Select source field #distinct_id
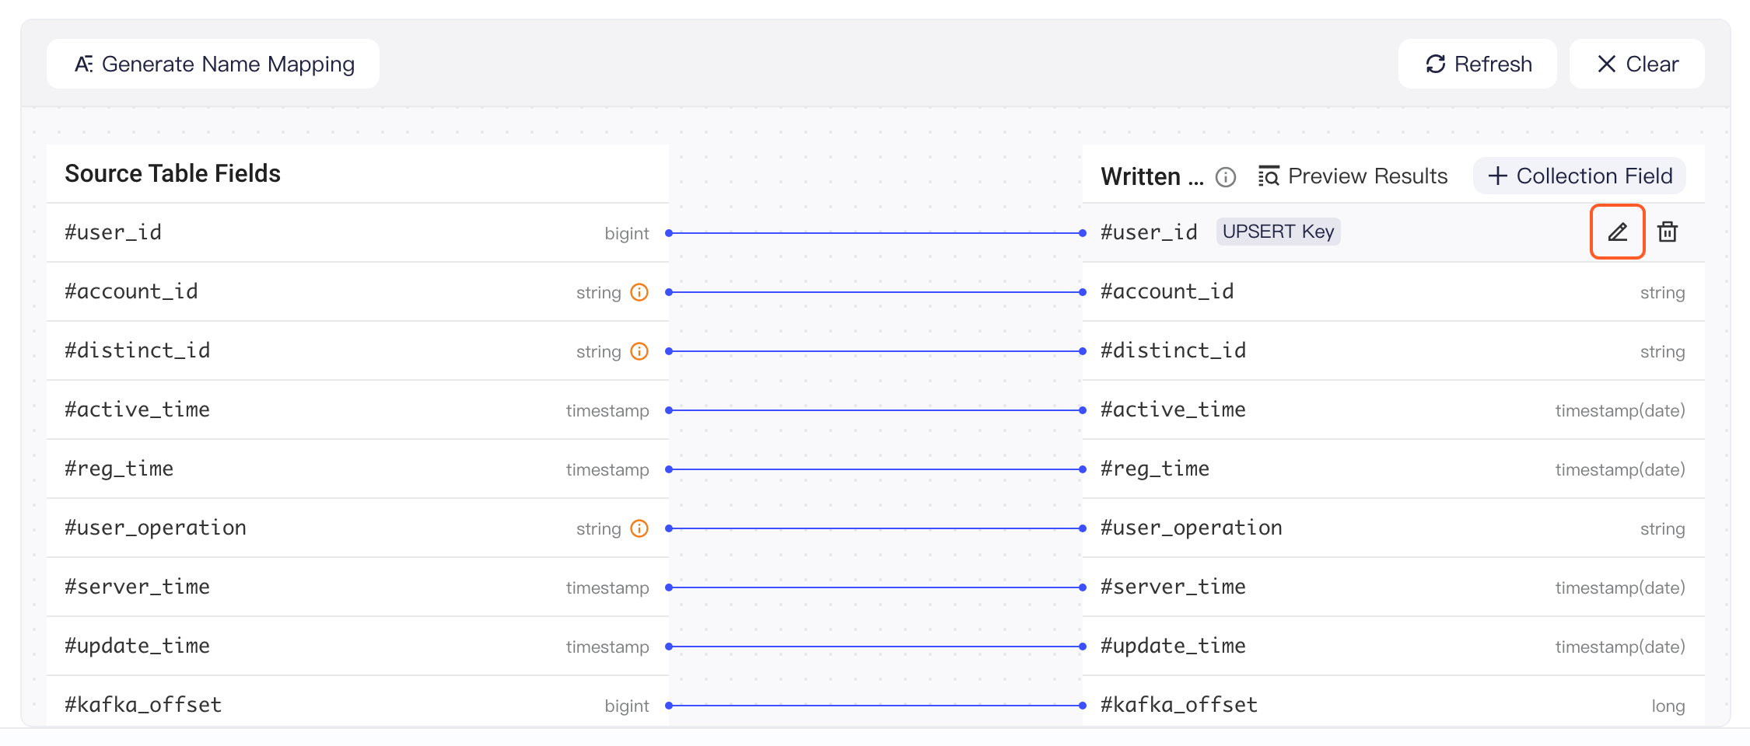Image resolution: width=1750 pixels, height=746 pixels. tap(358, 350)
